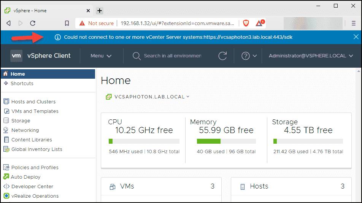Click the Auto Deploy green arrow icon
The width and height of the screenshot is (362, 203).
[x=6, y=177]
